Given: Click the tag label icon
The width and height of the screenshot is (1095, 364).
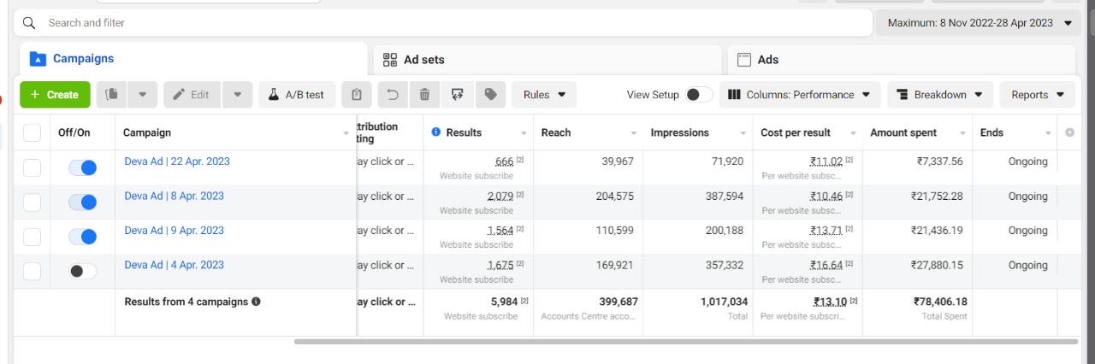Looking at the screenshot, I should pyautogui.click(x=490, y=95).
